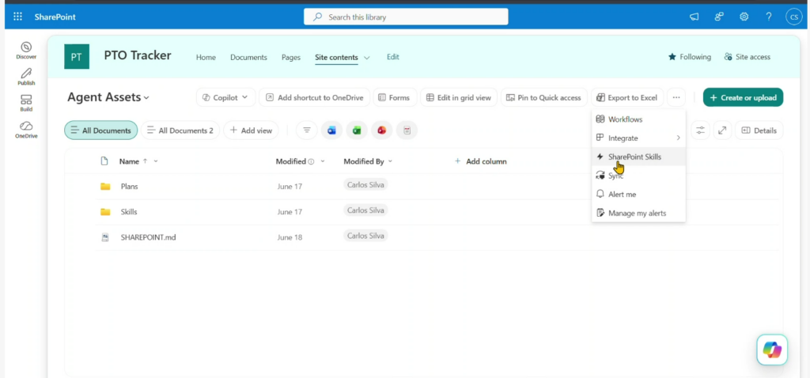Open the Plans folder

point(129,187)
